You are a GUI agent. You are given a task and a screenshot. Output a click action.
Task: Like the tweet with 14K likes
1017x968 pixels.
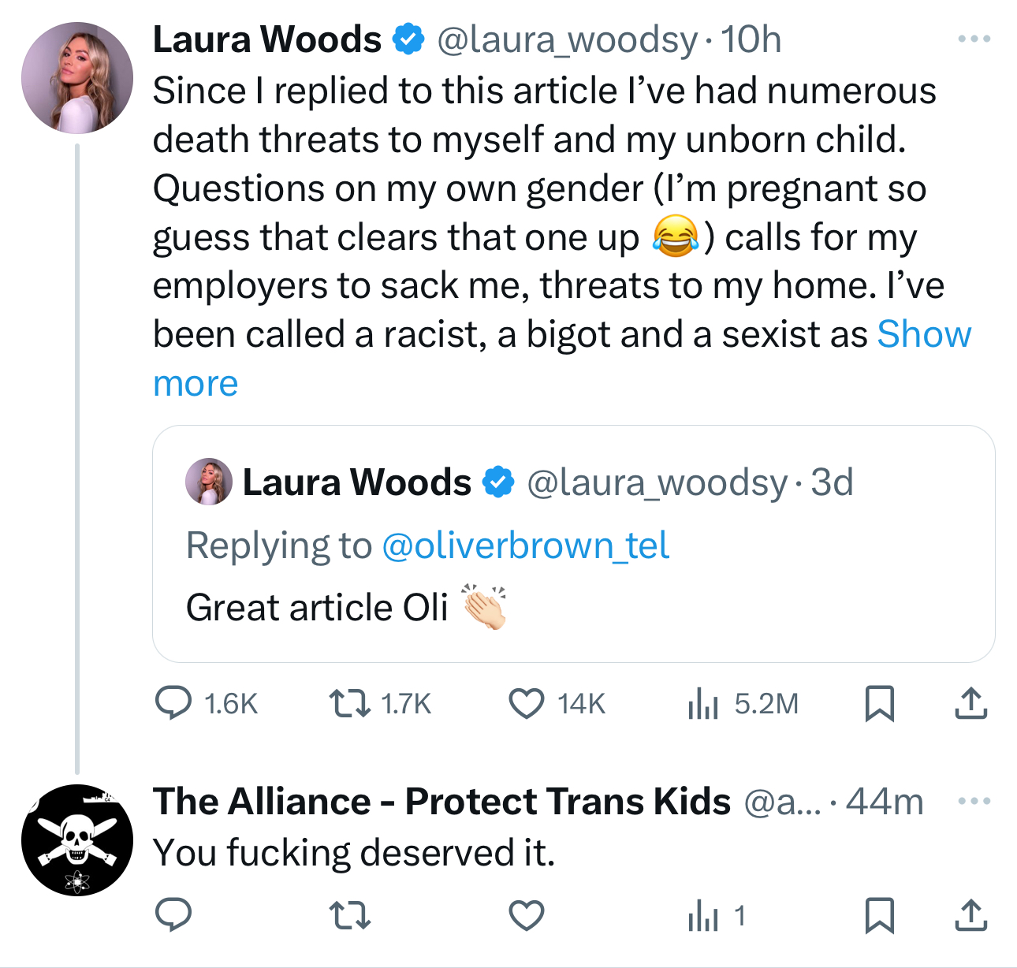pos(526,703)
